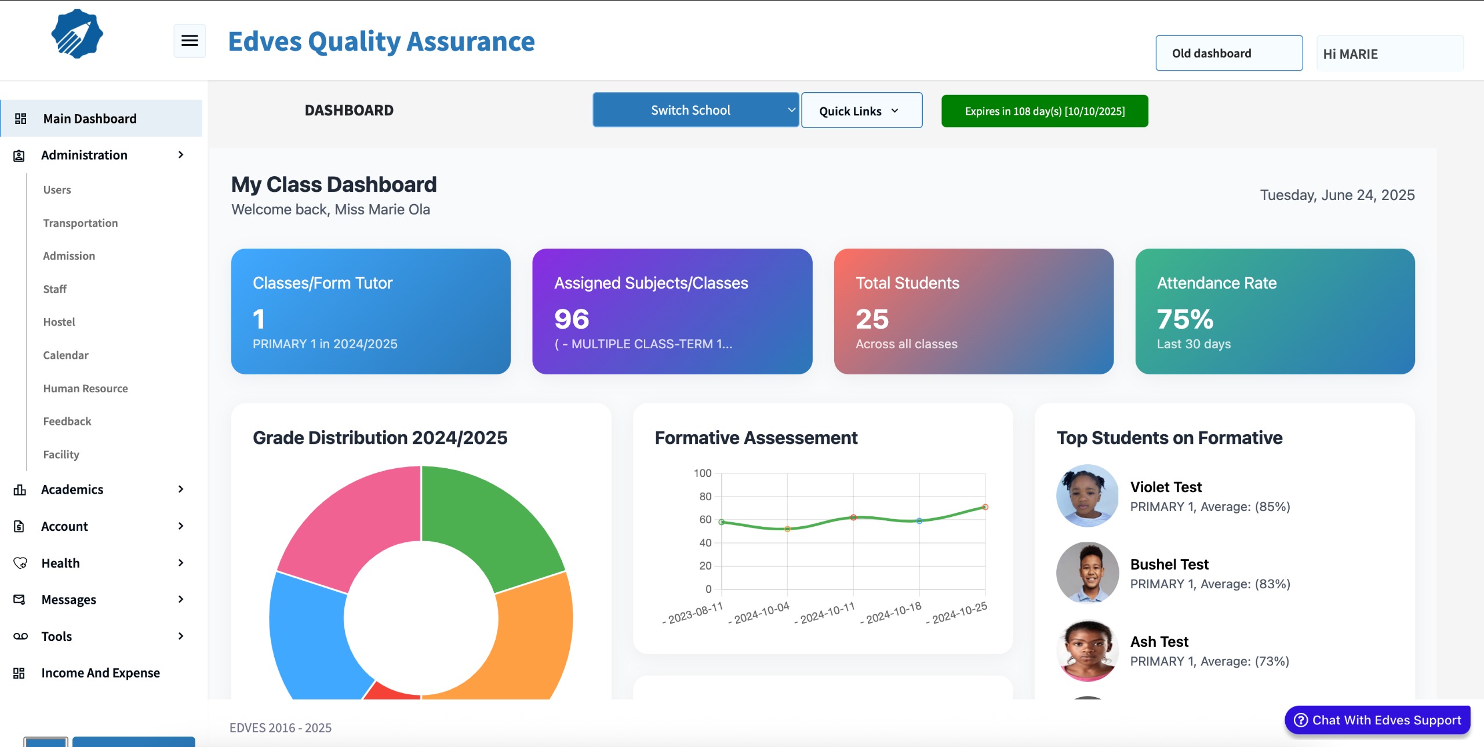Open Feedback submenu item
Viewport: 1484px width, 747px height.
67,421
